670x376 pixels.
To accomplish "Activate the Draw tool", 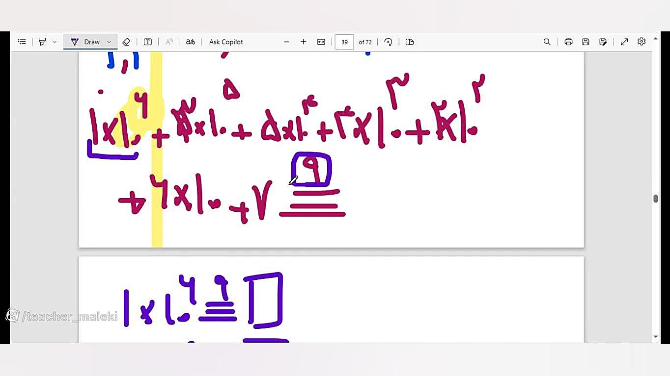I will (85, 42).
